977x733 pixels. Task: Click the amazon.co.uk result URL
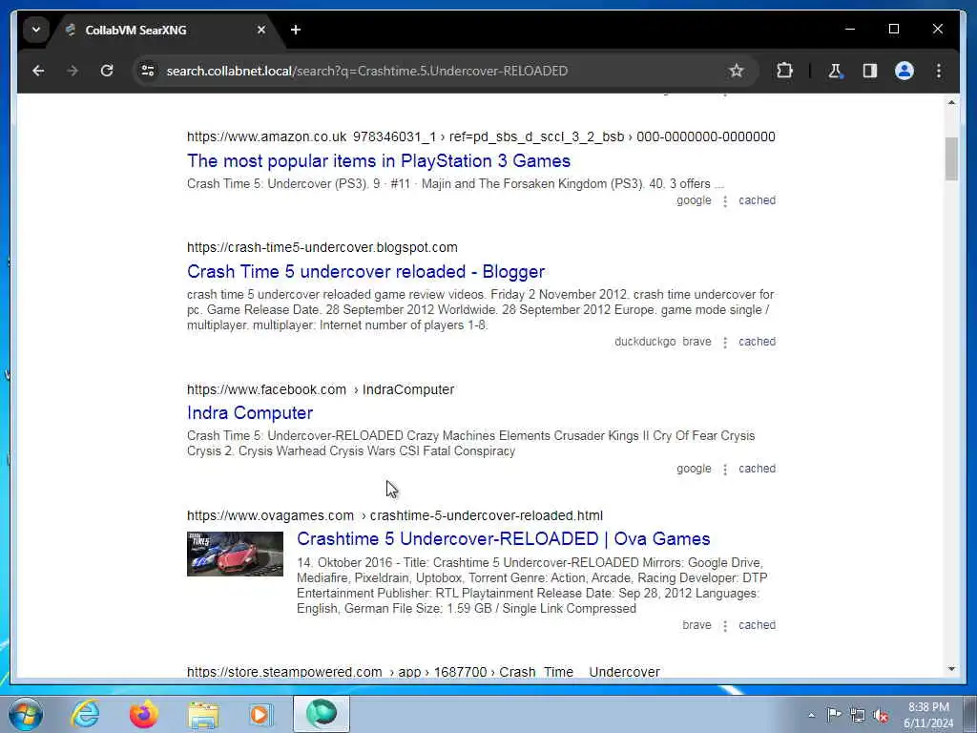[481, 136]
